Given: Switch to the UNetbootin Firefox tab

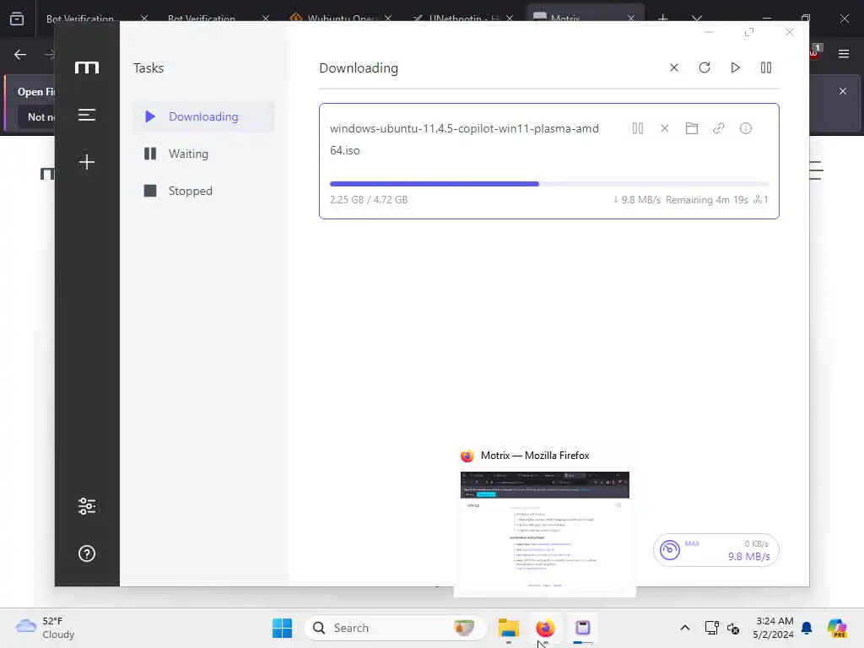Looking at the screenshot, I should point(463,18).
